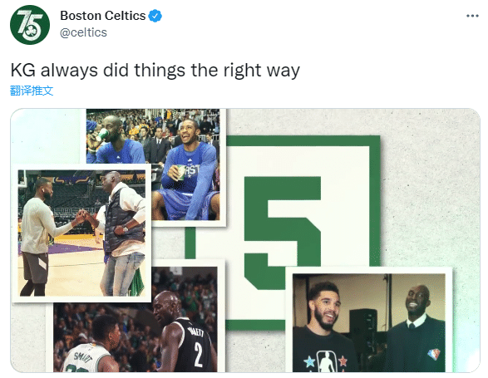Open the photo with the NBA logo shirt
The width and height of the screenshot is (488, 378).
point(369,322)
